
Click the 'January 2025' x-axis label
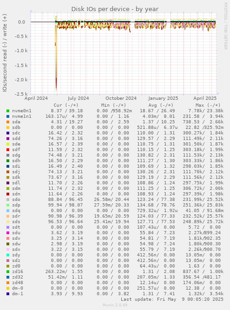click(163, 98)
